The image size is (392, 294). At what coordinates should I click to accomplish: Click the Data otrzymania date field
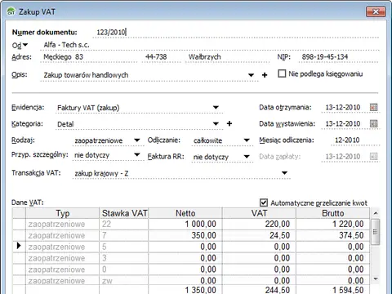point(344,107)
